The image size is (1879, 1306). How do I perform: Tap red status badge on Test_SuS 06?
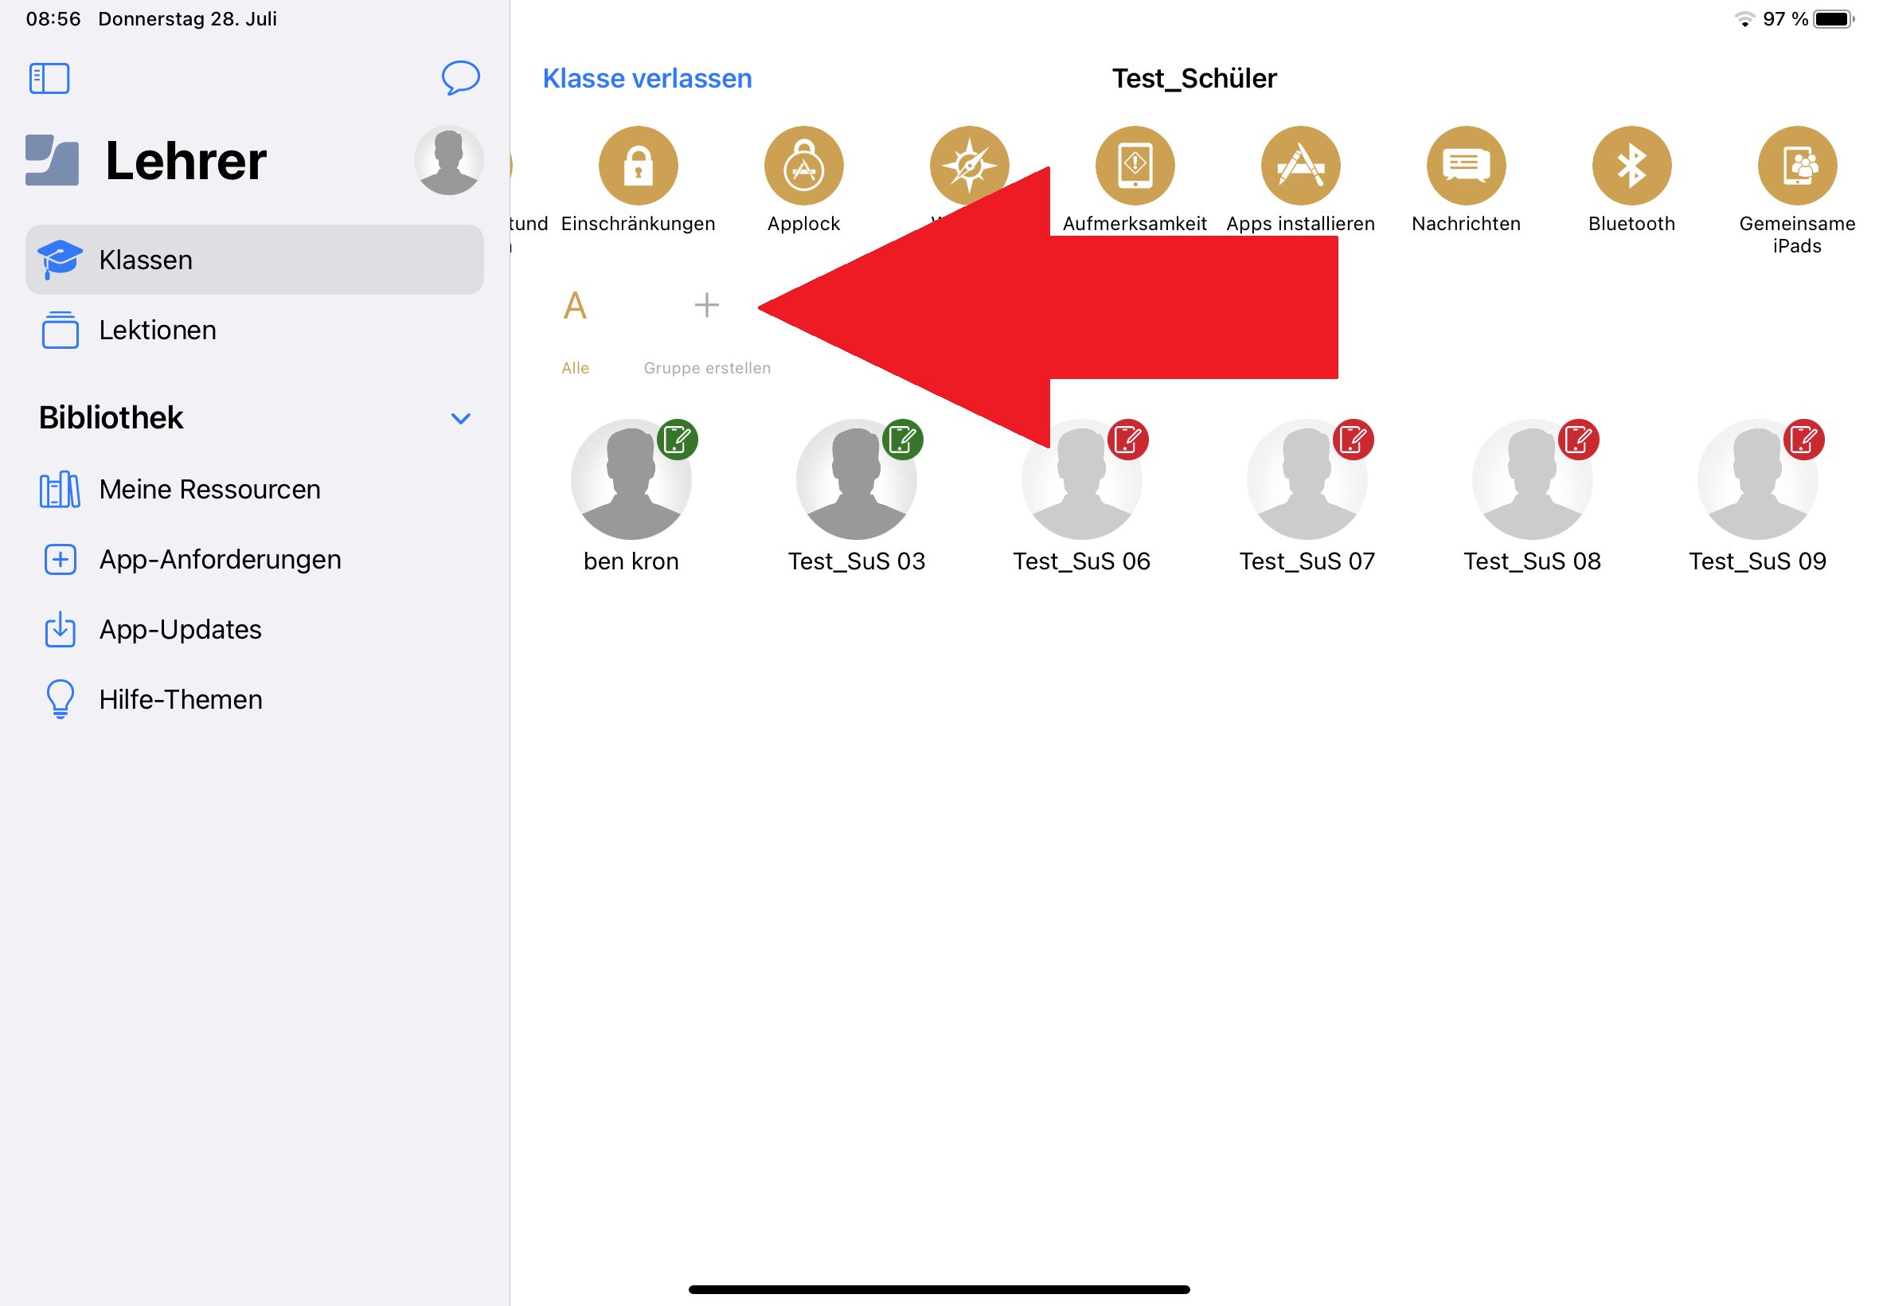pyautogui.click(x=1128, y=440)
